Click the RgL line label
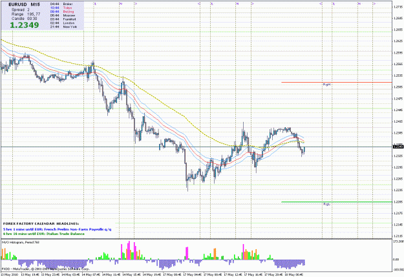 tap(326, 204)
